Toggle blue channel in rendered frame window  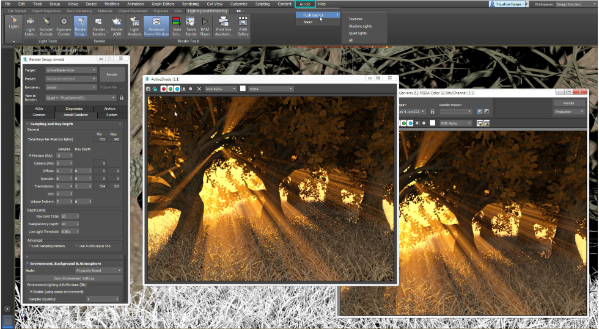coord(410,123)
